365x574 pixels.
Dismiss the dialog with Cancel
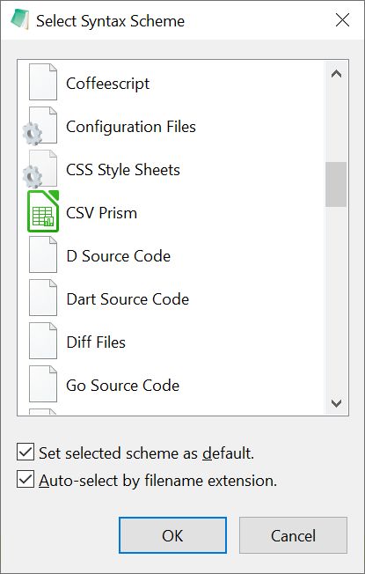point(293,535)
